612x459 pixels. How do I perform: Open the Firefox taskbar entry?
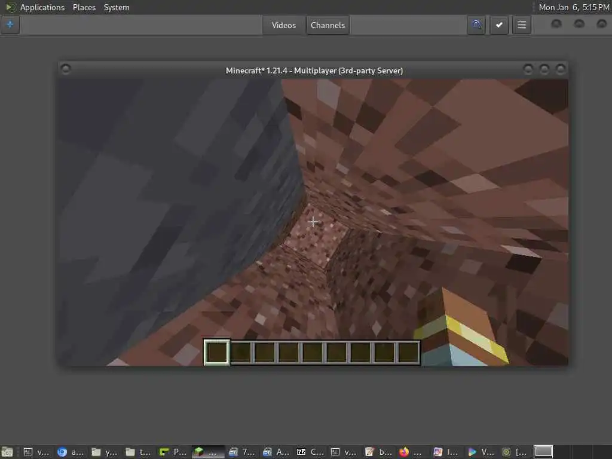(x=411, y=452)
